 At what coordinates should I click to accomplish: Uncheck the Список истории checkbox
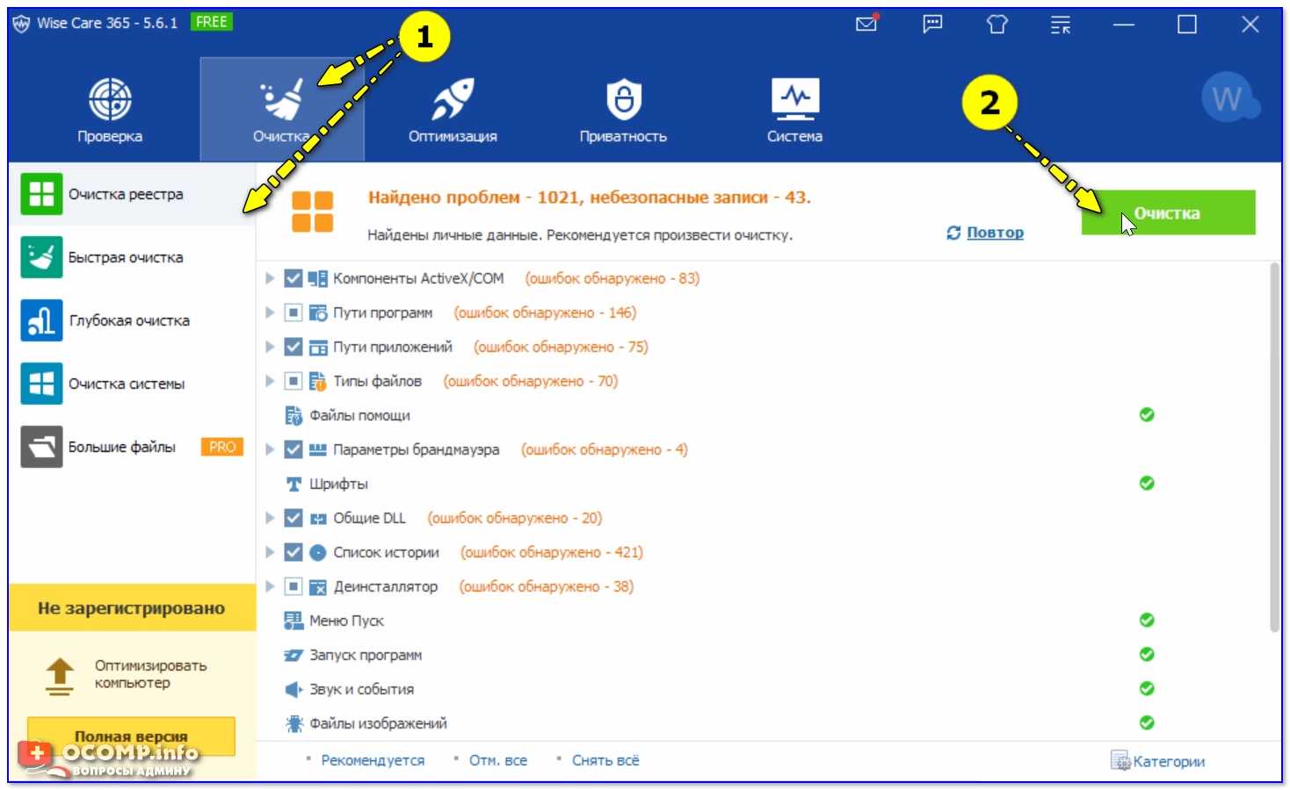tap(294, 553)
